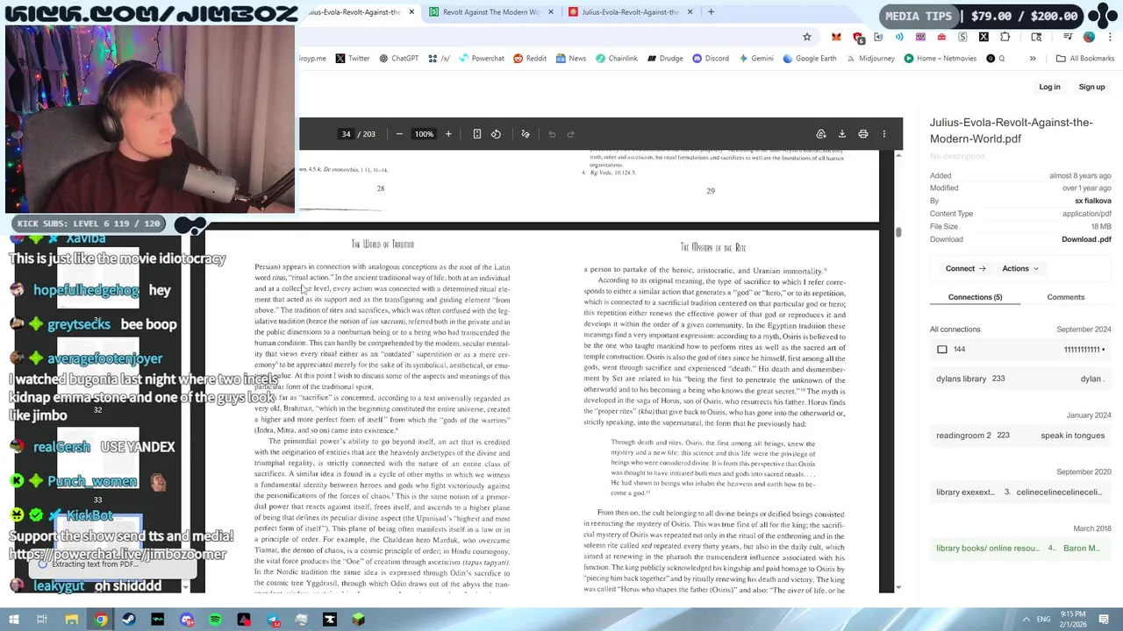Open uploader profile sx fialkova
The image size is (1123, 631).
1093,201
